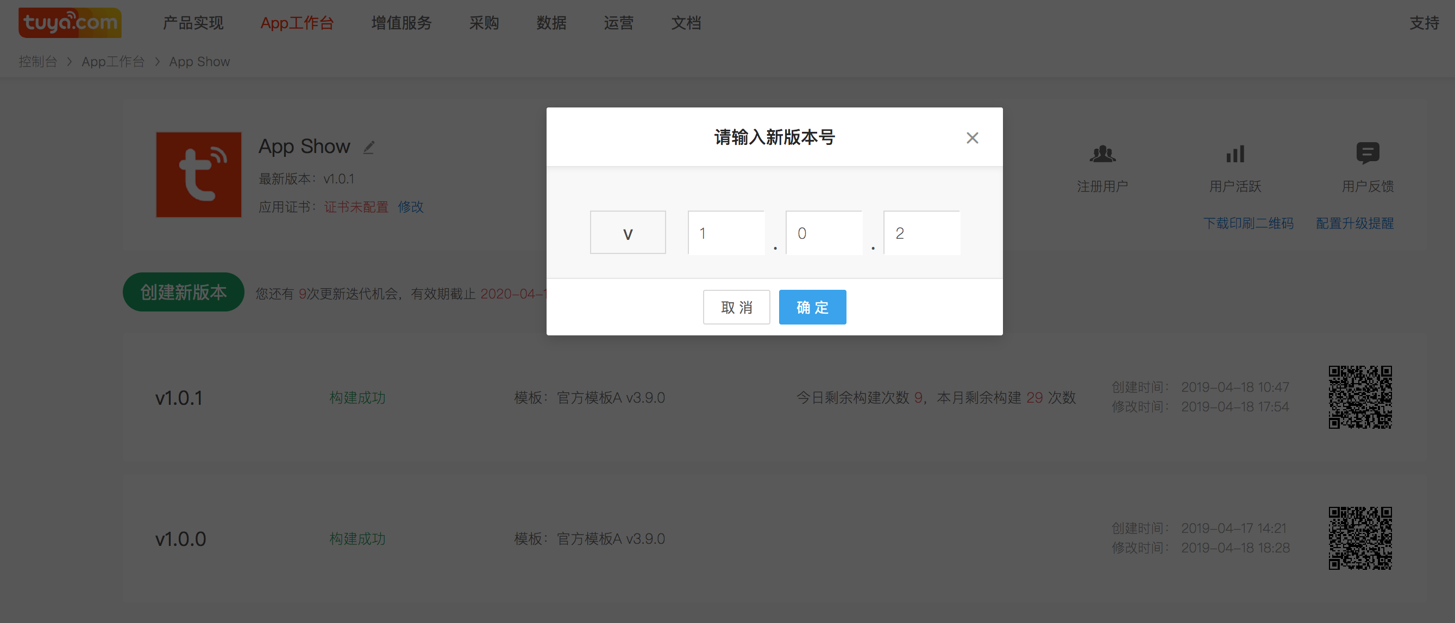1455x623 pixels.
Task: Click the pencil icon to edit the app name
Action: click(369, 147)
